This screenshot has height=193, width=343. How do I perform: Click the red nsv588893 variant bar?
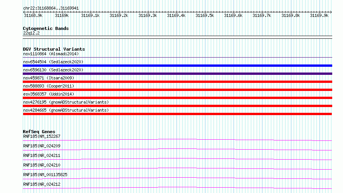[177, 90]
